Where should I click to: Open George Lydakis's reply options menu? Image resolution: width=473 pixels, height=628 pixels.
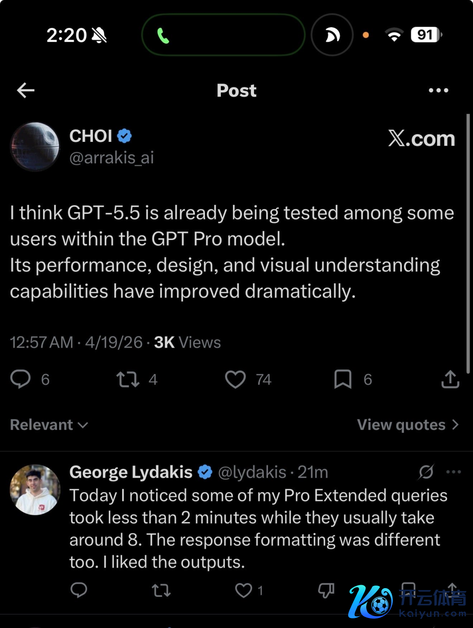pos(453,472)
